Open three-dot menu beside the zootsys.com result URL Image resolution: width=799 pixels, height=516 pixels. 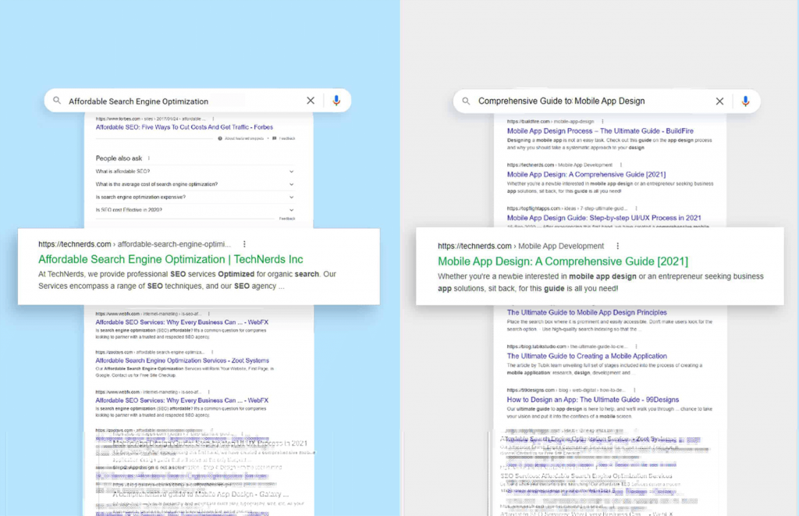(212, 352)
